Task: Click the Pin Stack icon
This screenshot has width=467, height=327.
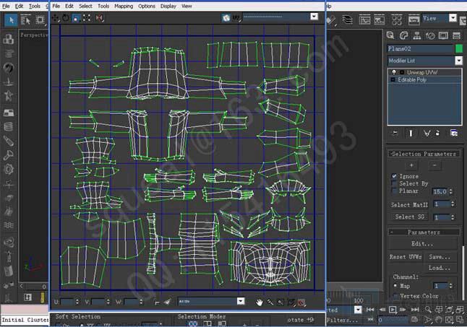Action: (395, 133)
